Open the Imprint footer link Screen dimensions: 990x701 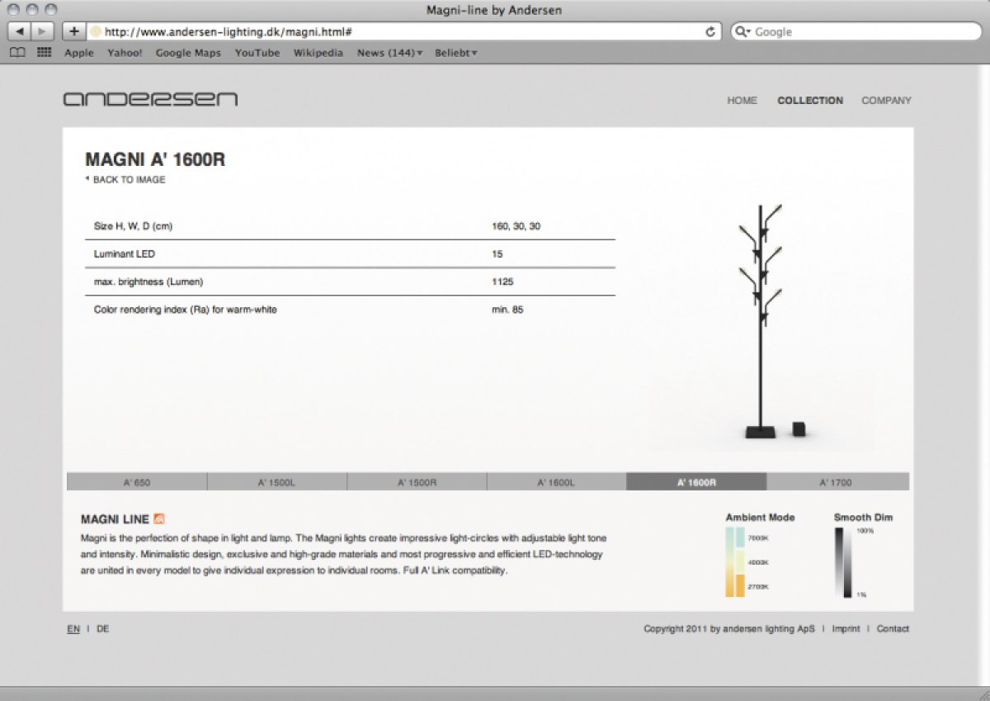[x=846, y=629]
